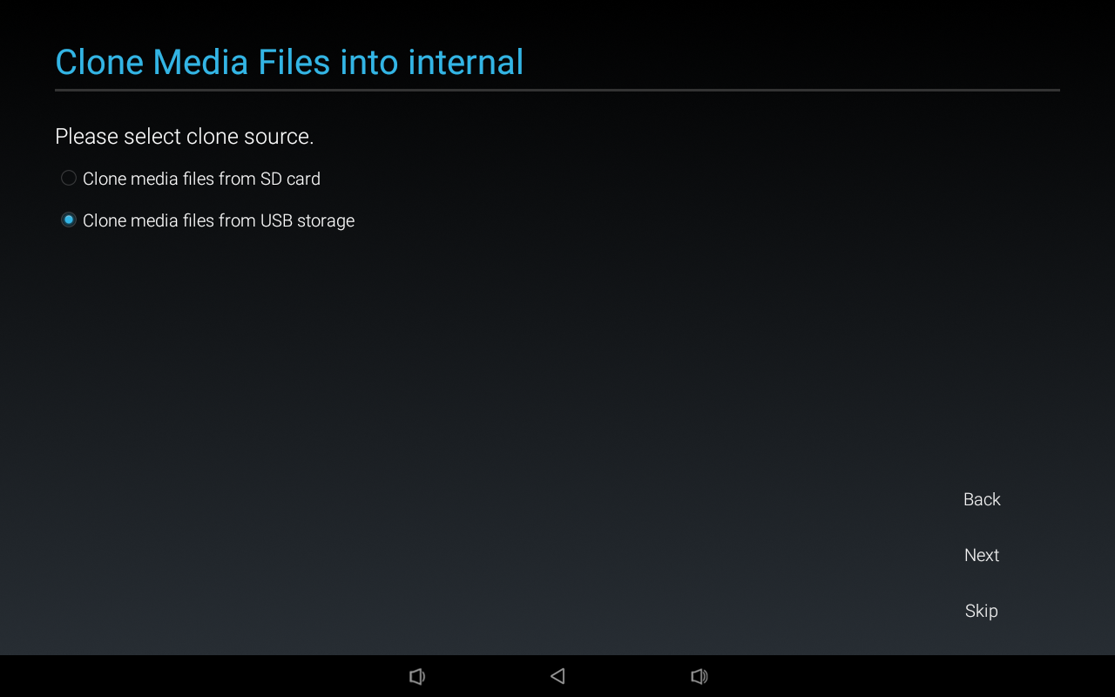The image size is (1115, 697).
Task: Click the volume up speaker in navigation bar
Action: pyautogui.click(x=699, y=676)
